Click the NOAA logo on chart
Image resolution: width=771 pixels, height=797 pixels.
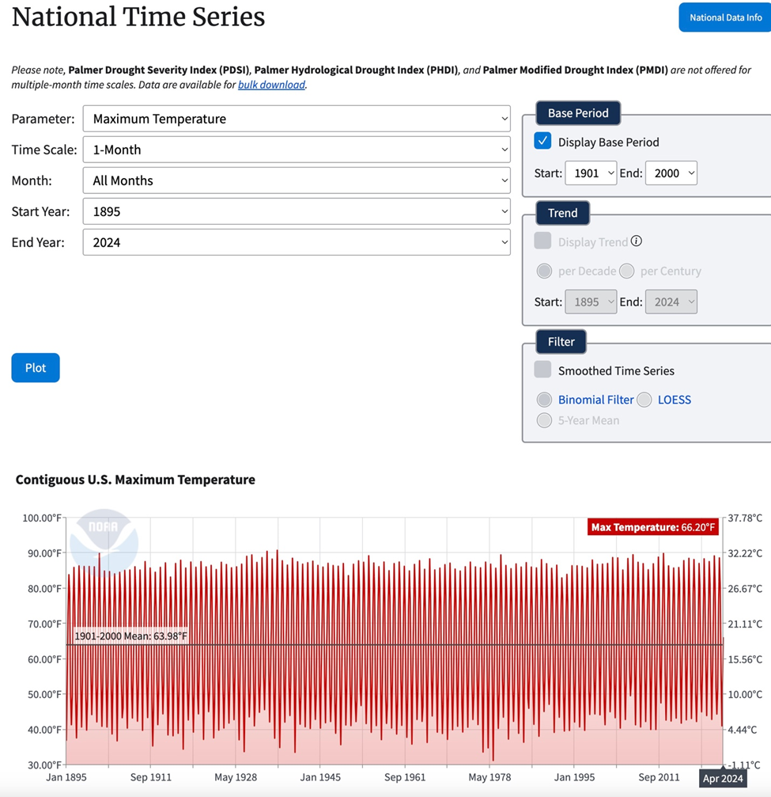coord(104,542)
